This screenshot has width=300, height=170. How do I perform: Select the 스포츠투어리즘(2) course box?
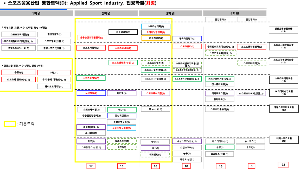[155, 93]
